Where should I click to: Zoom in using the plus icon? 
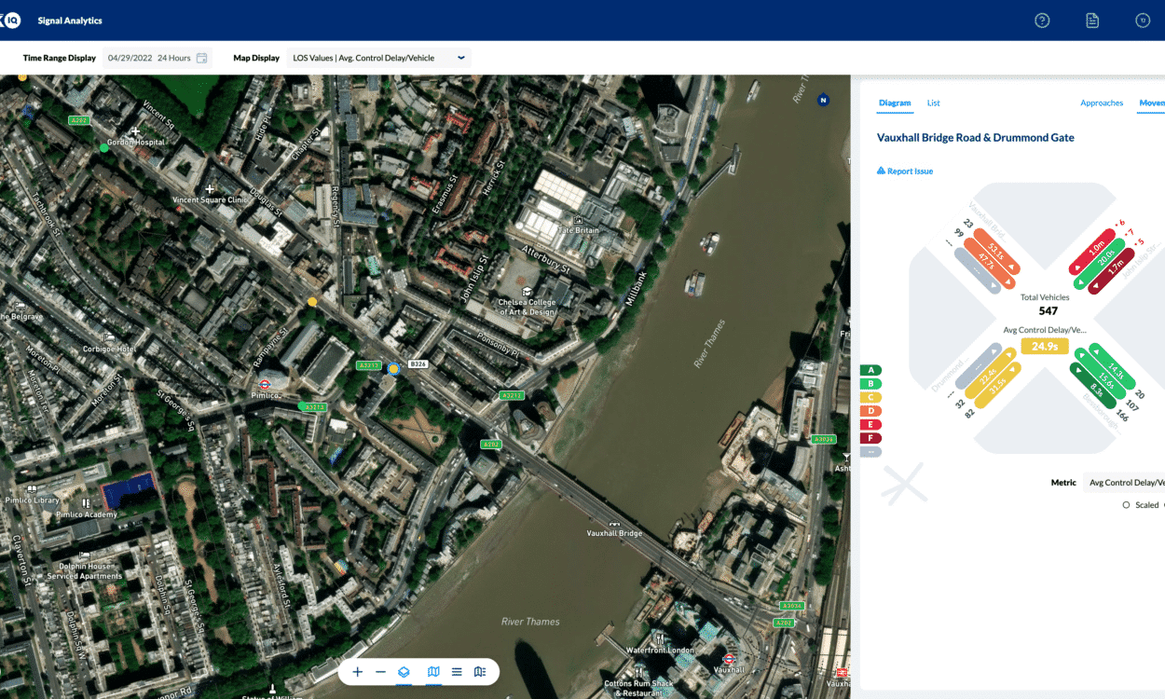click(x=357, y=671)
